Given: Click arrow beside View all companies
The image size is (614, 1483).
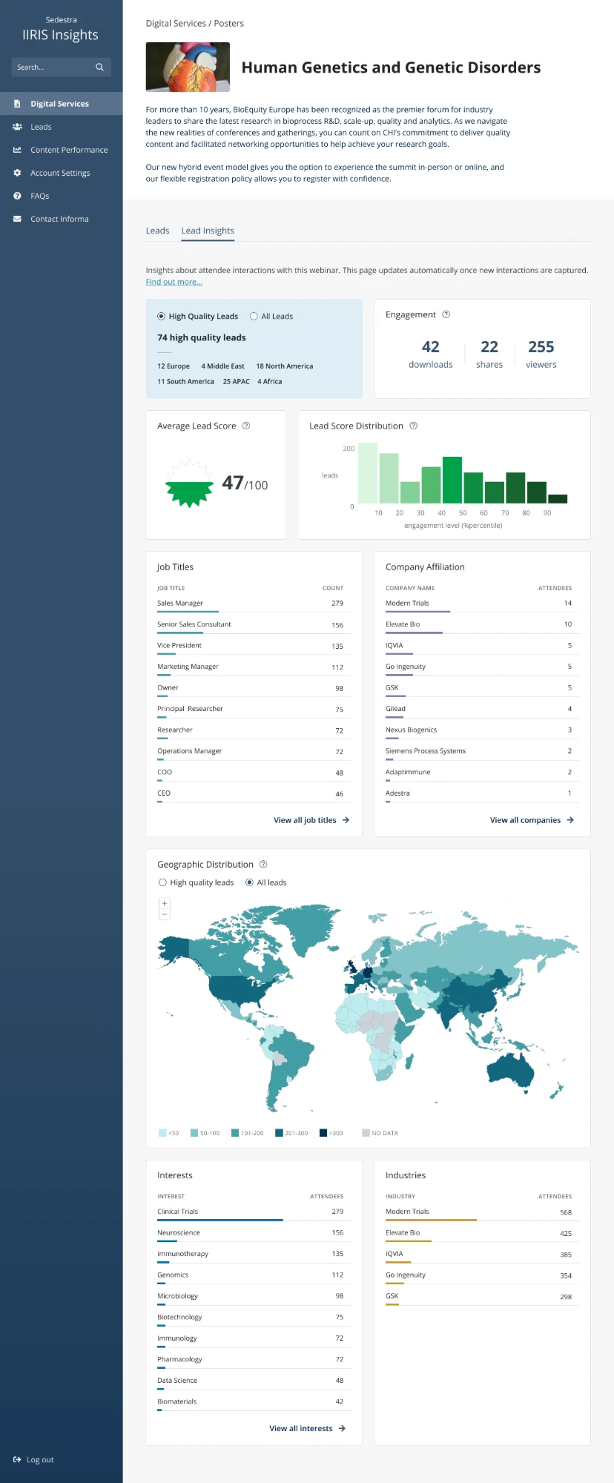Looking at the screenshot, I should pos(570,820).
